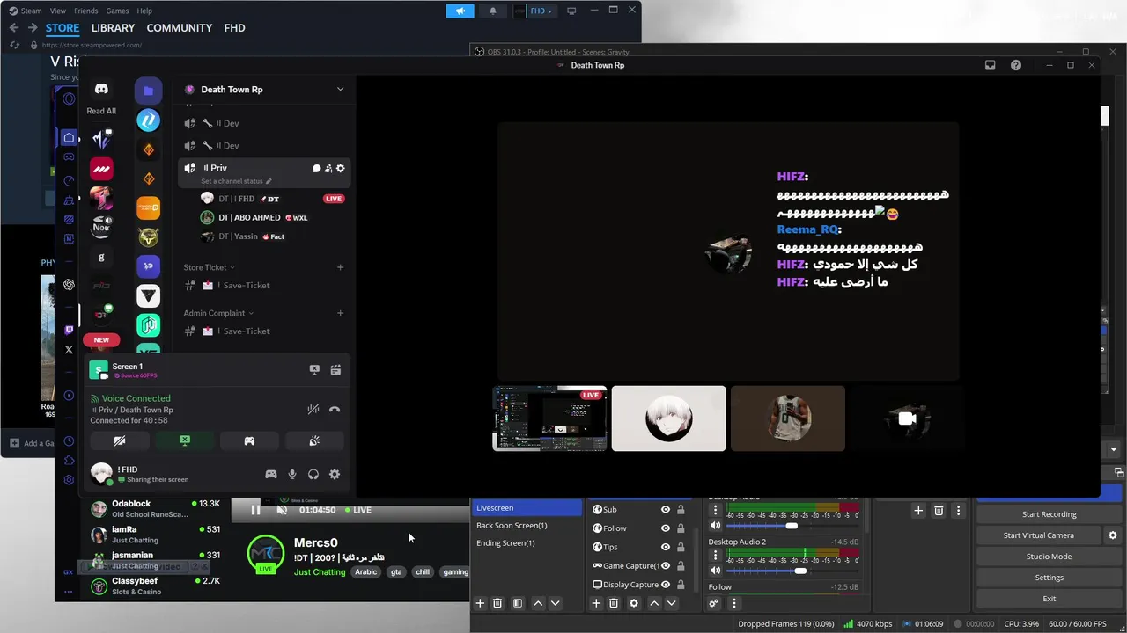Open Steam LIBRARY tab
1127x633 pixels.
coord(113,28)
